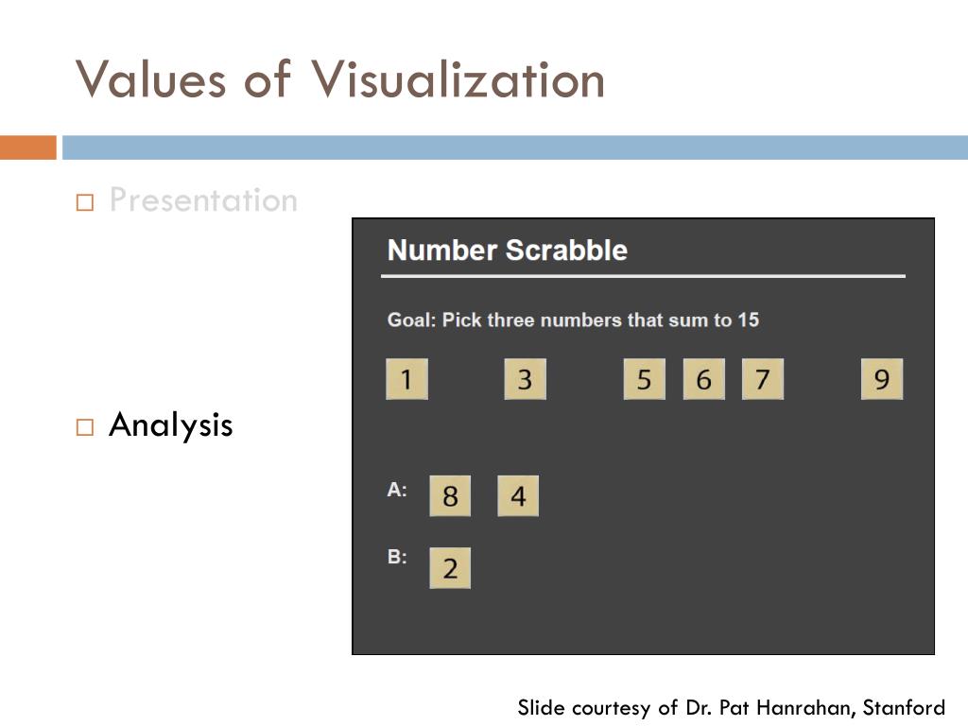
Task: Click the B: player label
Action: (397, 557)
